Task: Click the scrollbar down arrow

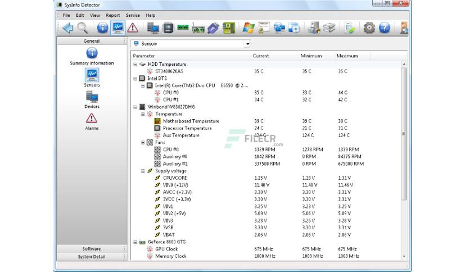Action: 404,256
